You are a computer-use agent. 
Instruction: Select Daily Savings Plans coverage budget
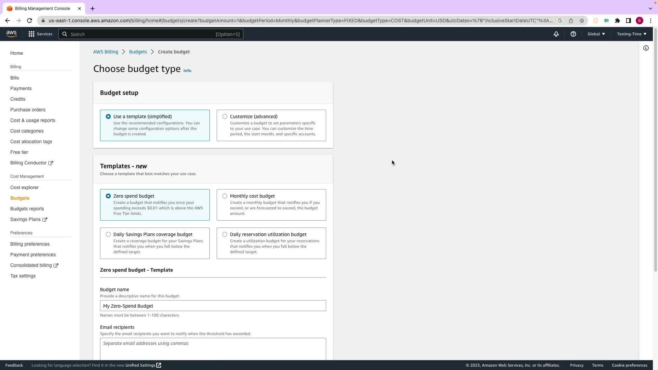pos(108,234)
